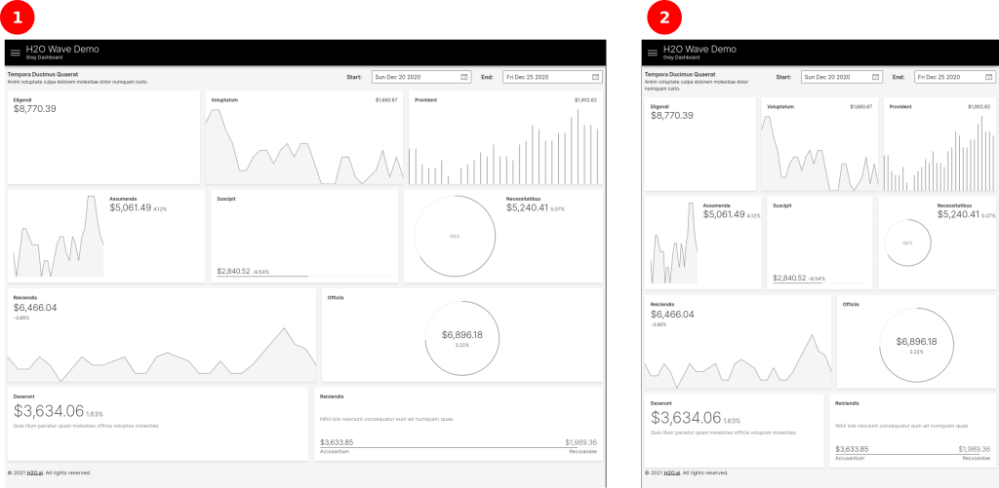Click the Provident bar chart in right dashboard
Image resolution: width=999 pixels, height=488 pixels.
point(939,153)
